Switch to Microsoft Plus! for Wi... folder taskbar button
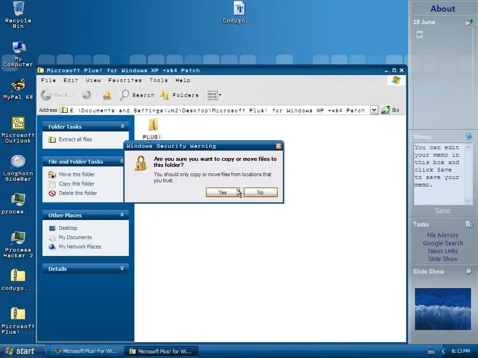This screenshot has width=478, height=358. tap(162, 351)
